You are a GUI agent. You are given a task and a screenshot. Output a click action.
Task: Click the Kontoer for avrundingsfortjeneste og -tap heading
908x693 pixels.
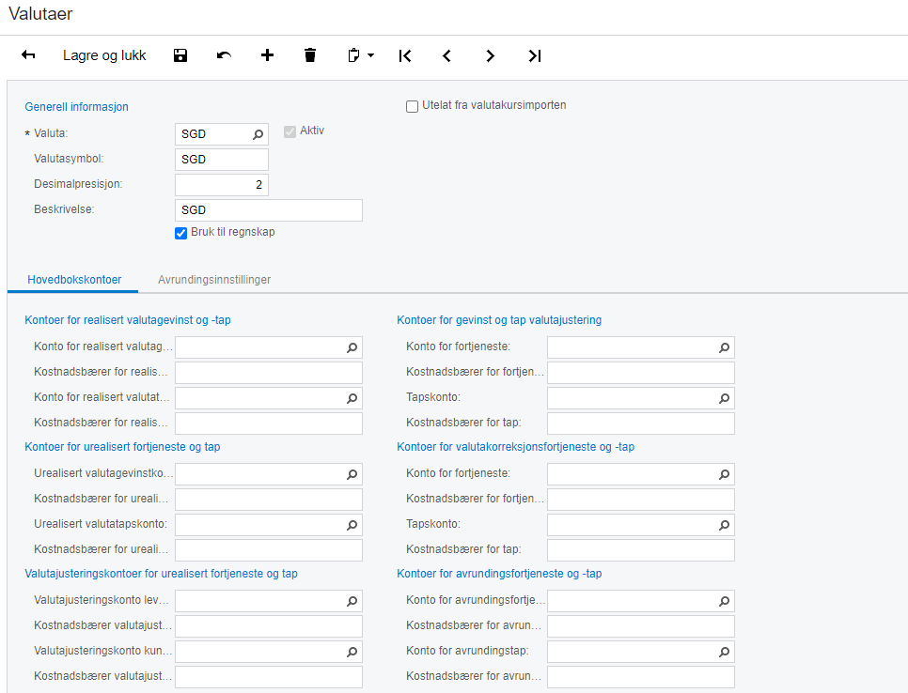point(499,574)
